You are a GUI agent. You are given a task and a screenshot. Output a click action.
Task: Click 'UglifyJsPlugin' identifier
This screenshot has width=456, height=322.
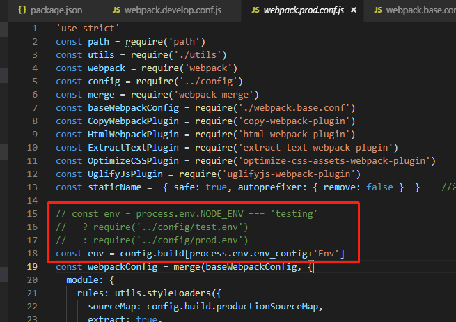[x=125, y=174]
